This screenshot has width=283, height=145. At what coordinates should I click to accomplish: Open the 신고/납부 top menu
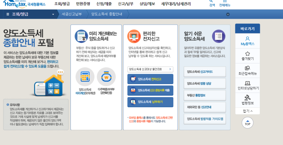[x=126, y=4]
